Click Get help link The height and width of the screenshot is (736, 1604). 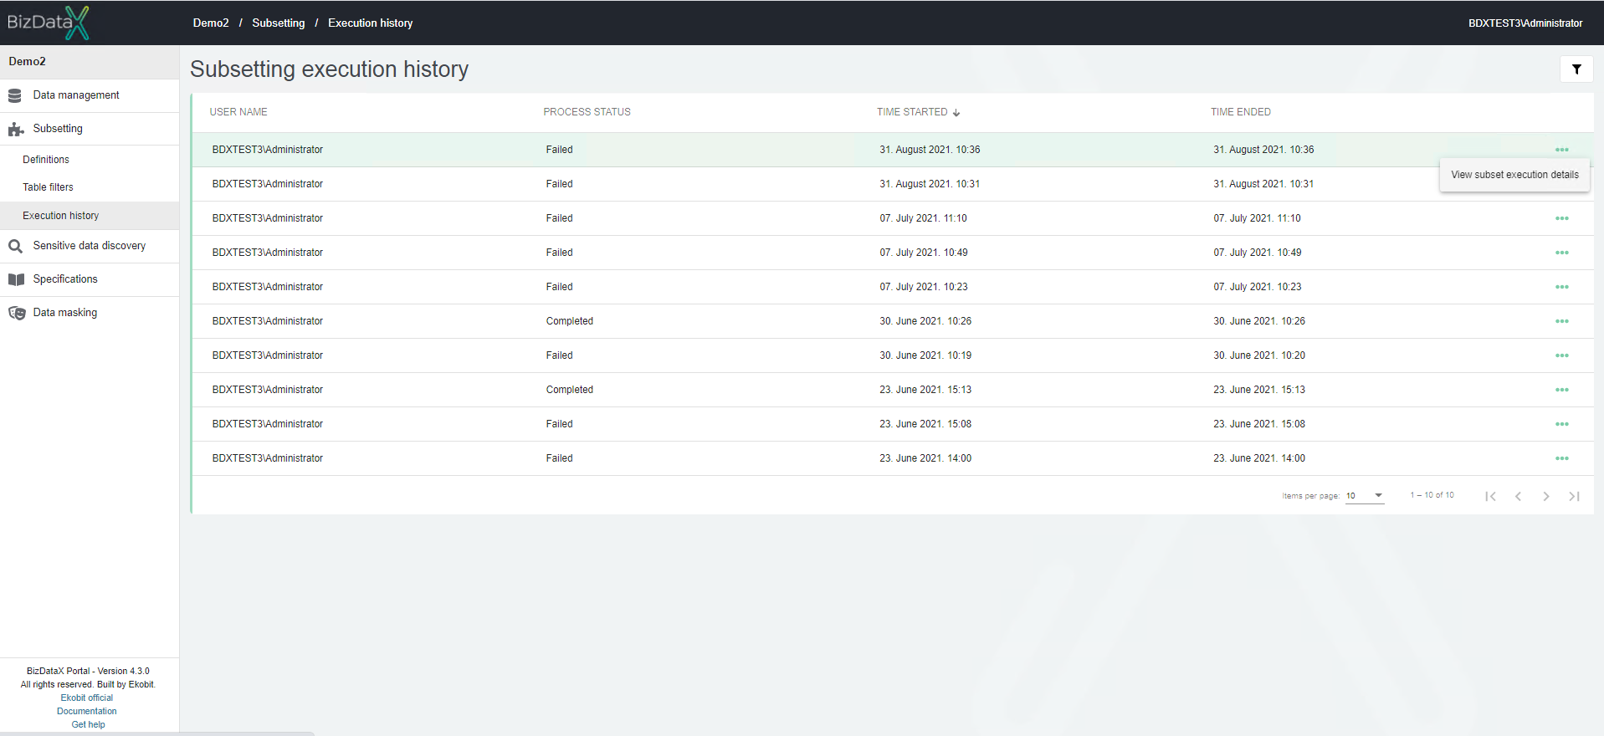click(x=89, y=724)
